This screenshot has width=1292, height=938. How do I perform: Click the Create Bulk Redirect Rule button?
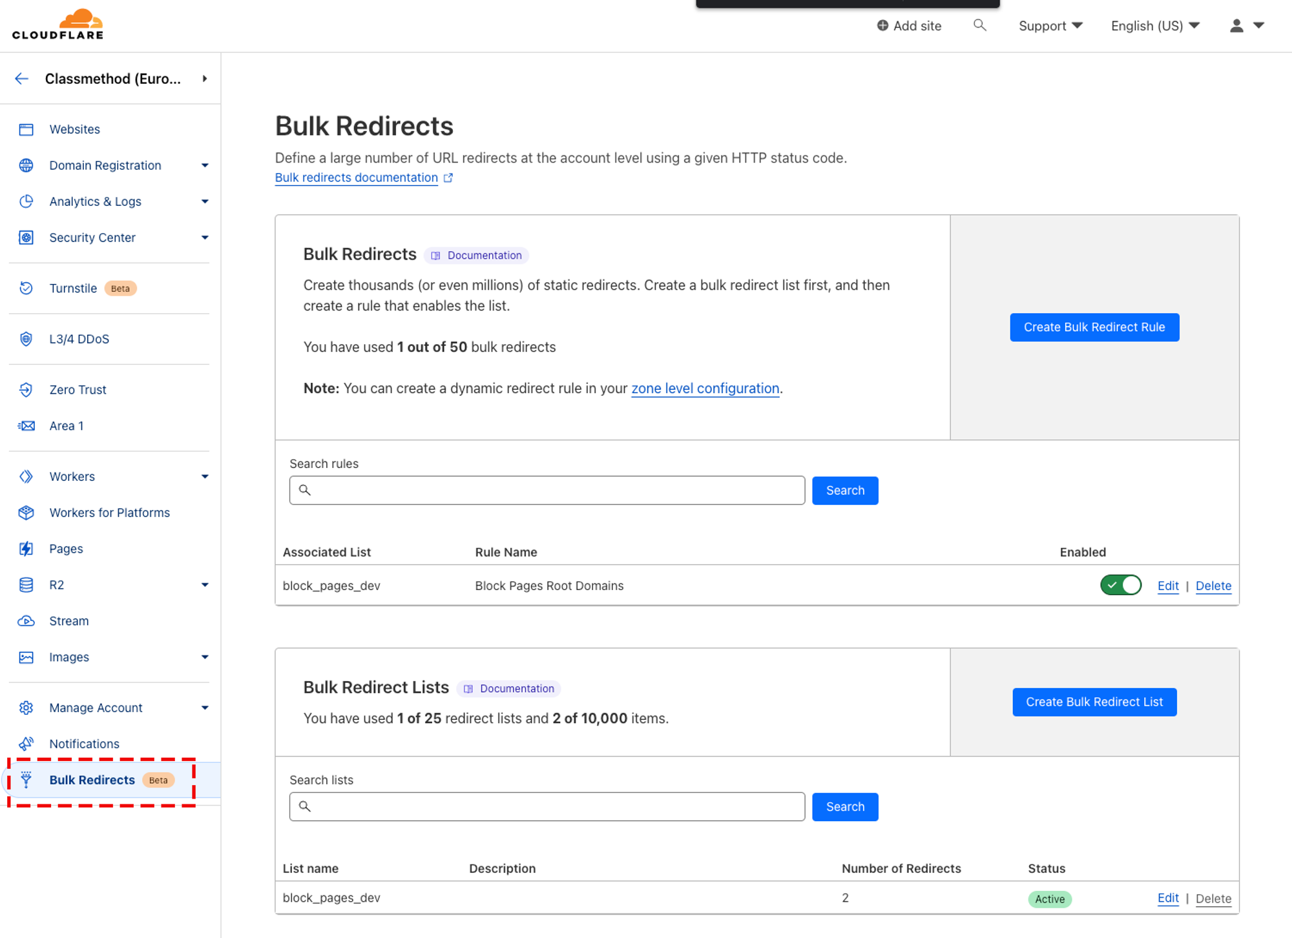[1094, 327]
